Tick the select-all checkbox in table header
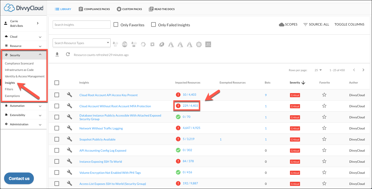The width and height of the screenshot is (372, 189). click(57, 83)
